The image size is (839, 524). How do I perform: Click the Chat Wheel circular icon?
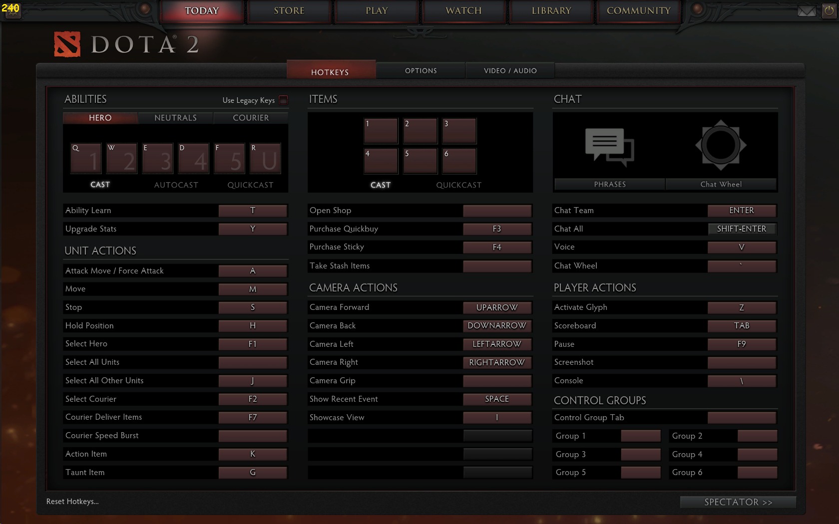click(721, 145)
